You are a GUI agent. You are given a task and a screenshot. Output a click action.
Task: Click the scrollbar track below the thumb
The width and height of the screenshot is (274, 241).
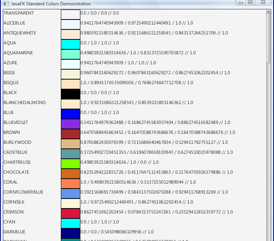tap(269, 151)
